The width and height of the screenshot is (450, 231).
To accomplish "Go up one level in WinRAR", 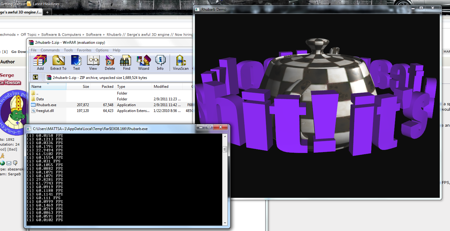I will (x=36, y=77).
